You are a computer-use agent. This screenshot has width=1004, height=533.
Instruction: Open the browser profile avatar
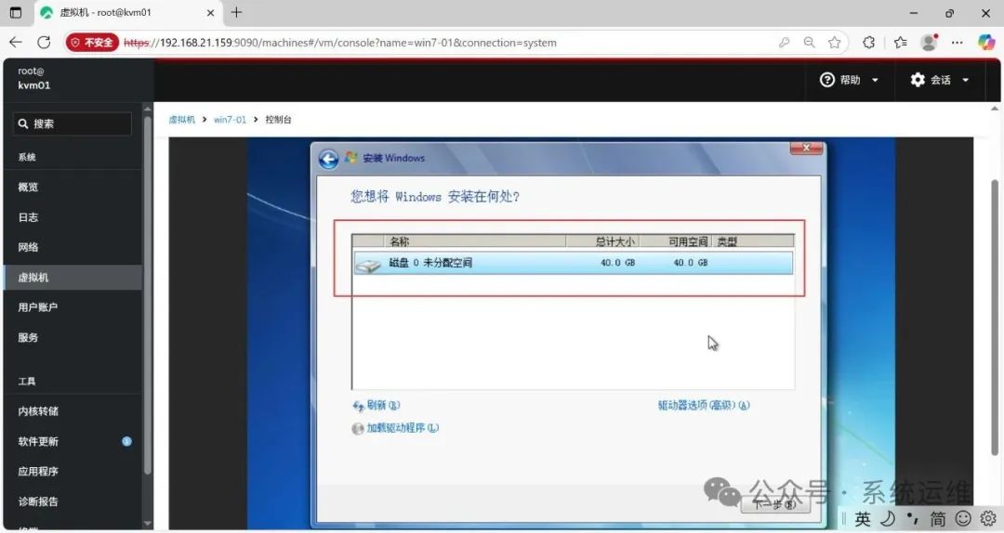(x=929, y=42)
